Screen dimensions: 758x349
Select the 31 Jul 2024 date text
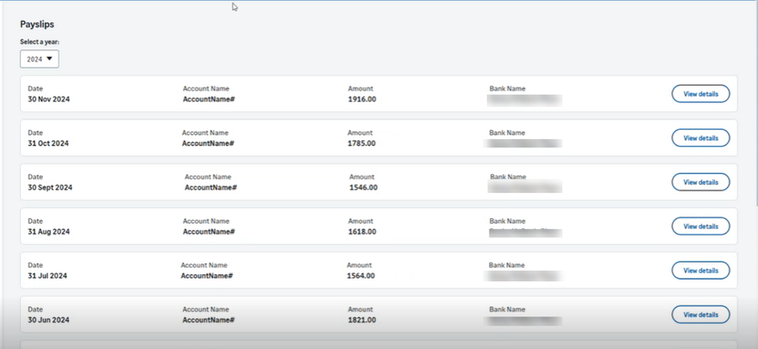pos(47,276)
